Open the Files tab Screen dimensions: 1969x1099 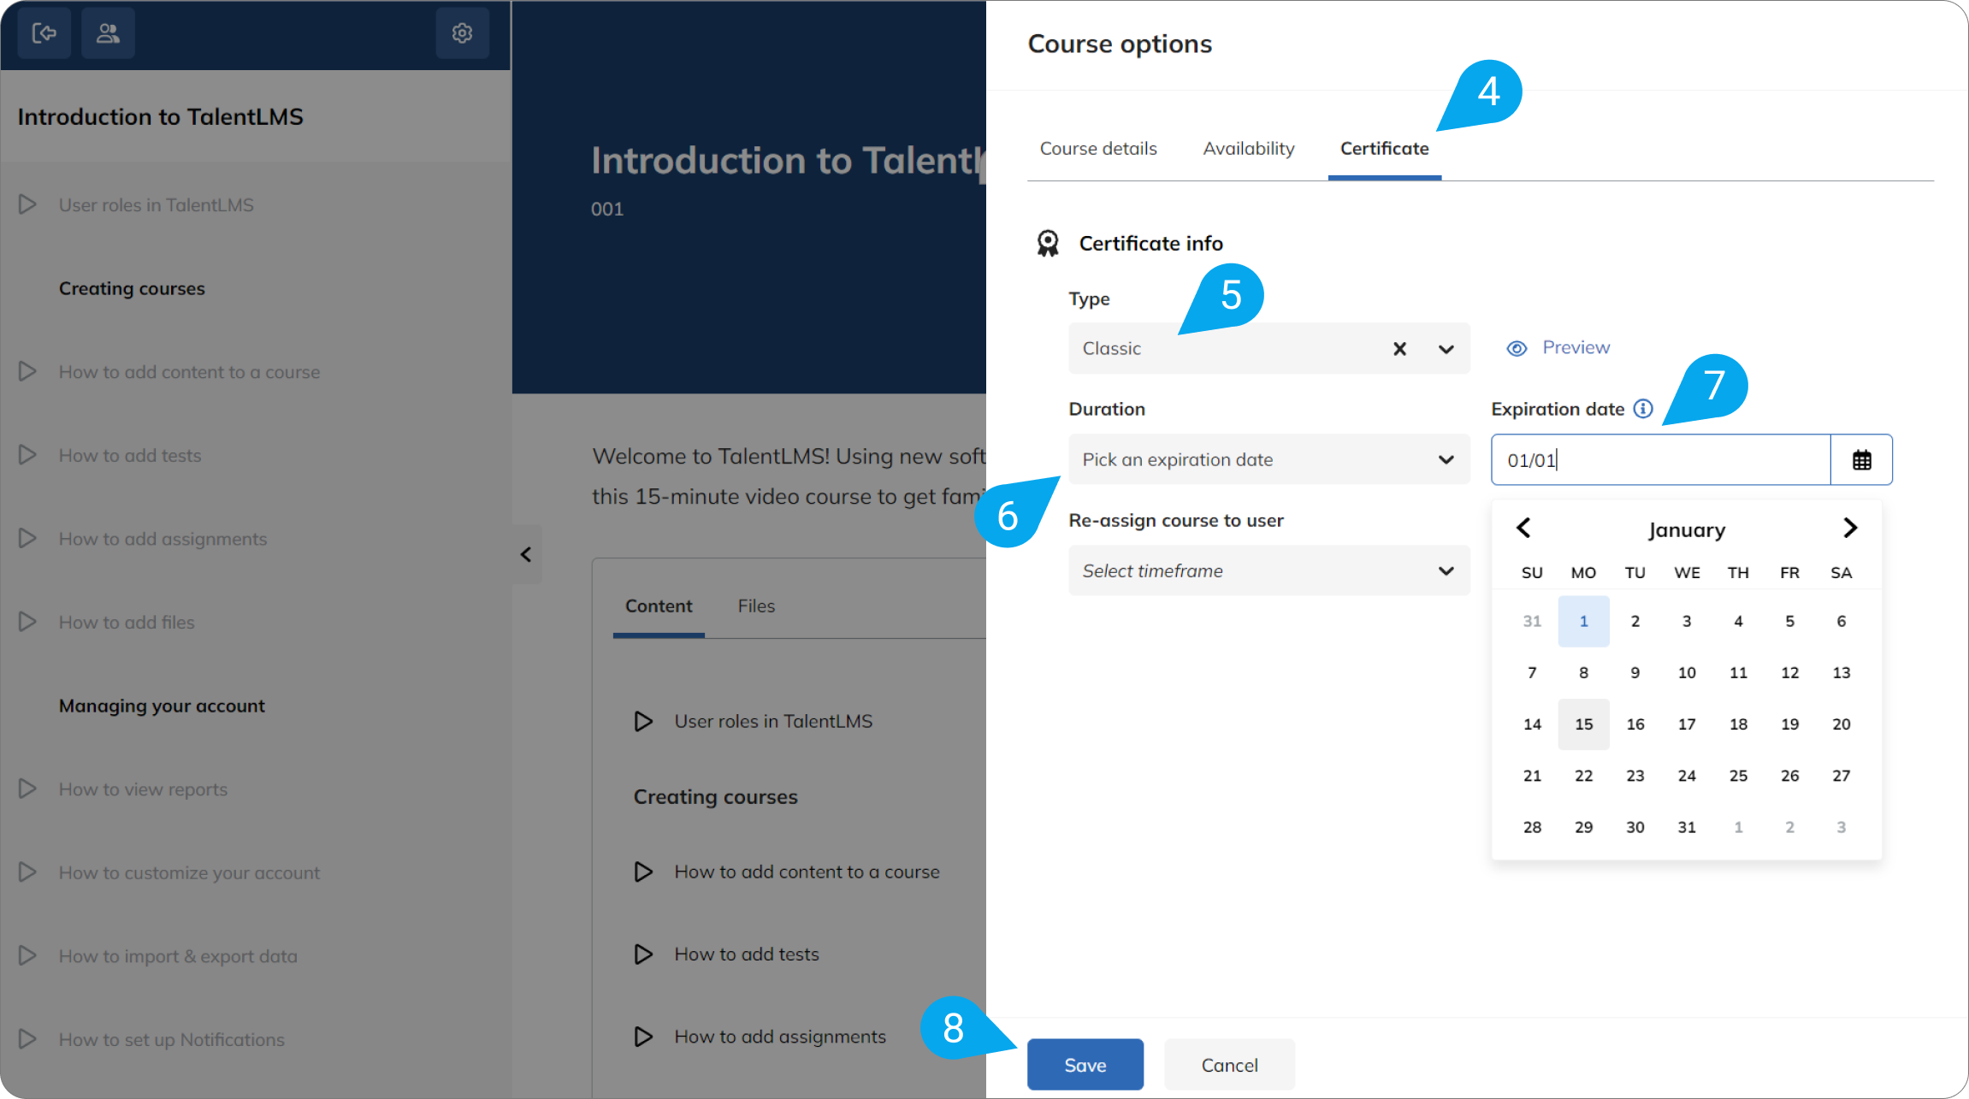pyautogui.click(x=756, y=606)
